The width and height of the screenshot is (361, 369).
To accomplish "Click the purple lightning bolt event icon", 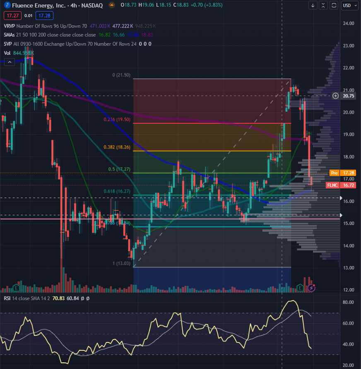I will point(311,288).
